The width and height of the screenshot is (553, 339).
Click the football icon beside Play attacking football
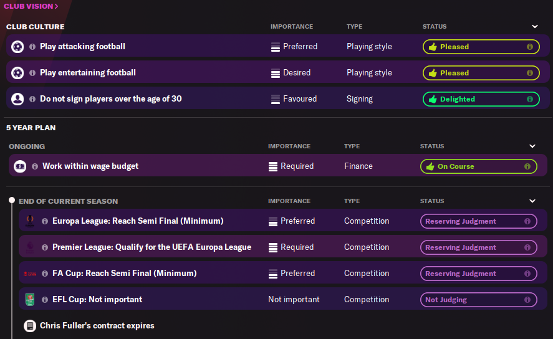tap(17, 47)
